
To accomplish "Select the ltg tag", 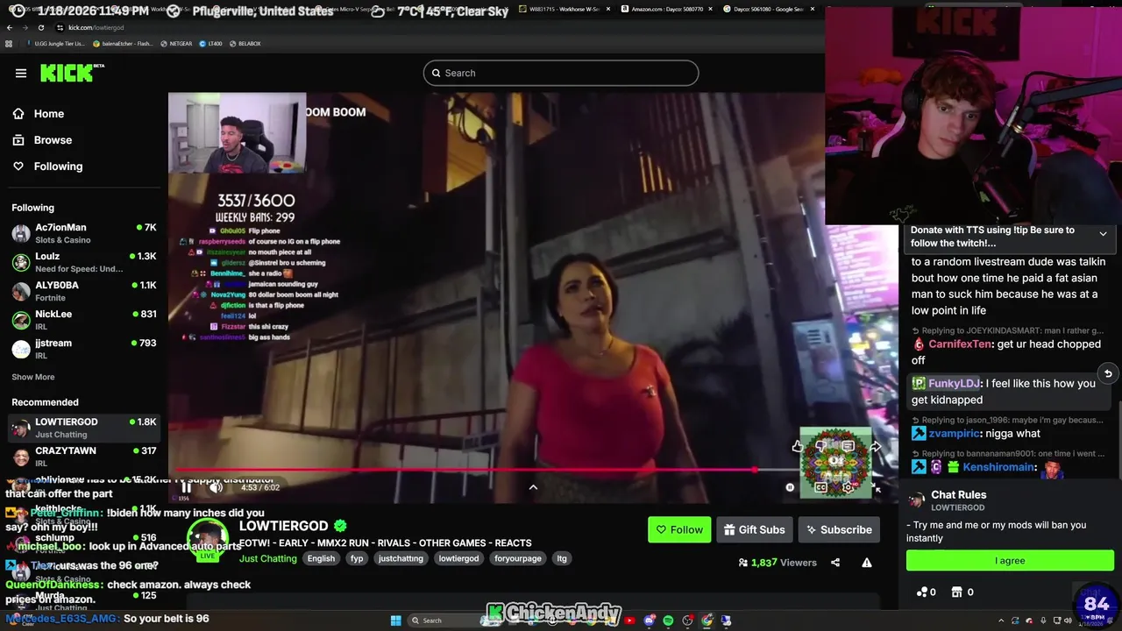I will click(x=562, y=558).
